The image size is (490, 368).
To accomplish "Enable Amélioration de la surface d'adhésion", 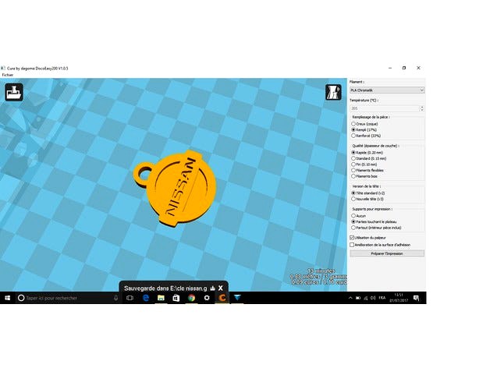I will (x=353, y=244).
